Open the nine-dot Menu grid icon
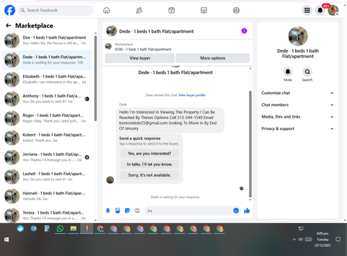The width and height of the screenshot is (347, 256). (307, 10)
